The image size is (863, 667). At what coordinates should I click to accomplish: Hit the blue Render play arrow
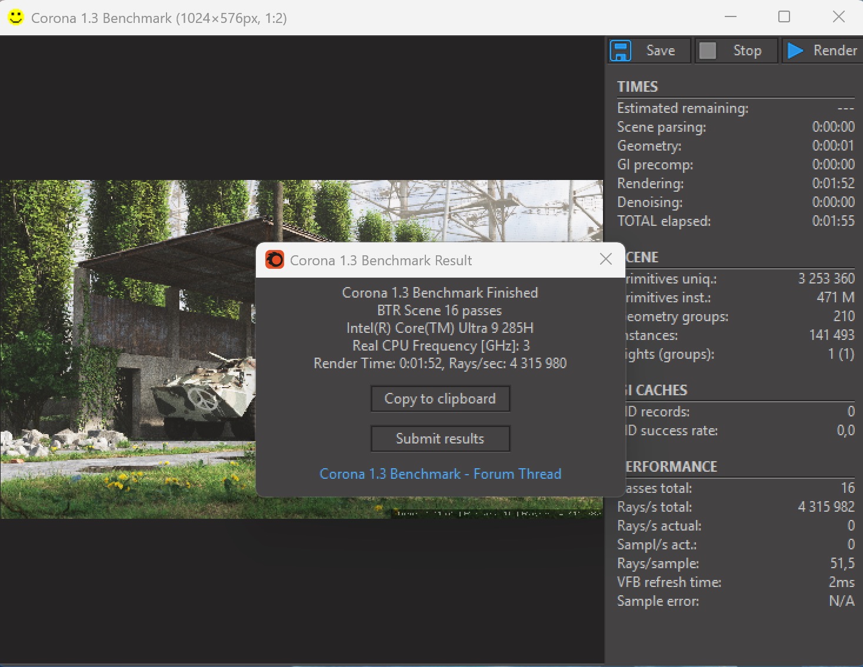795,51
